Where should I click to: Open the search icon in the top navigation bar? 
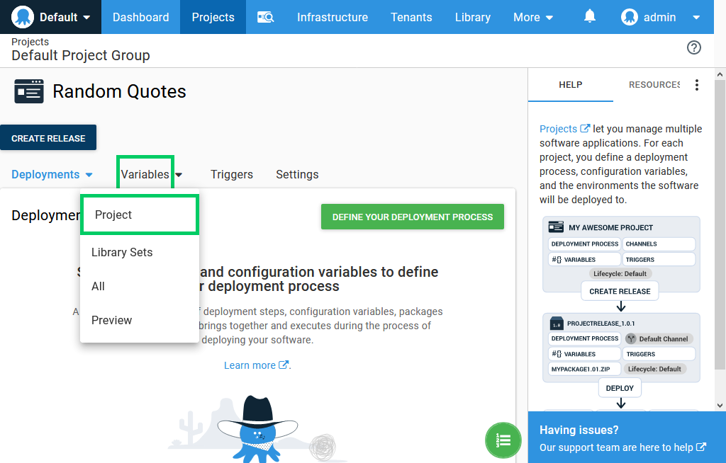266,17
